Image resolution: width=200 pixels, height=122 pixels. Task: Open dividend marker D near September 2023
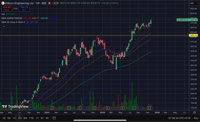point(31,108)
